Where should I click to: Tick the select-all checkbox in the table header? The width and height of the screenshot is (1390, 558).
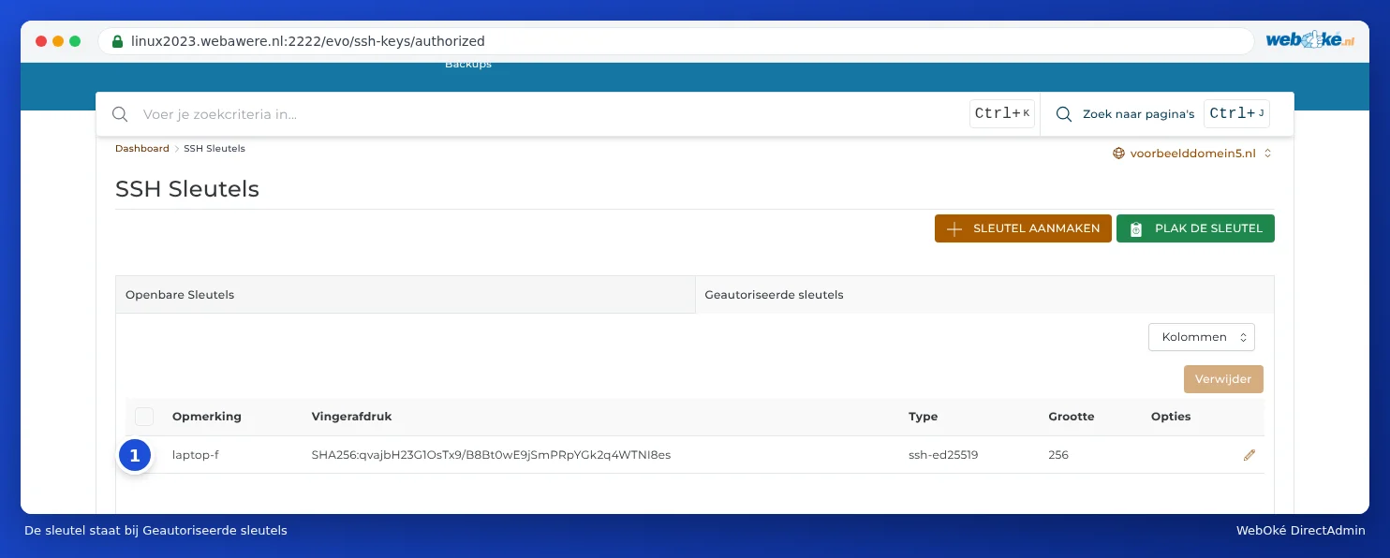coord(144,417)
